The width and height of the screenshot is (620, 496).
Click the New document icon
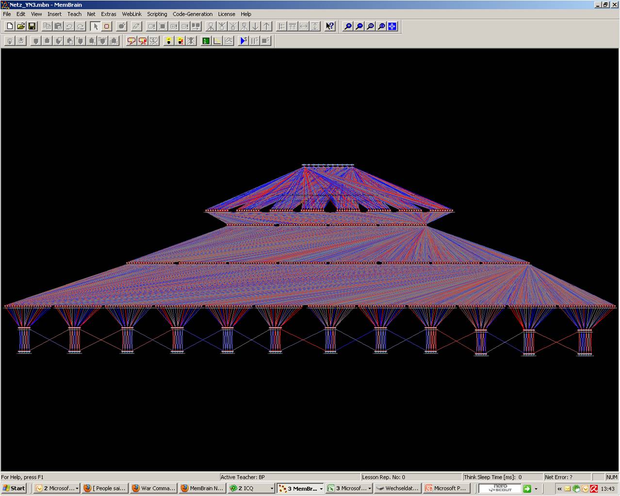point(10,26)
